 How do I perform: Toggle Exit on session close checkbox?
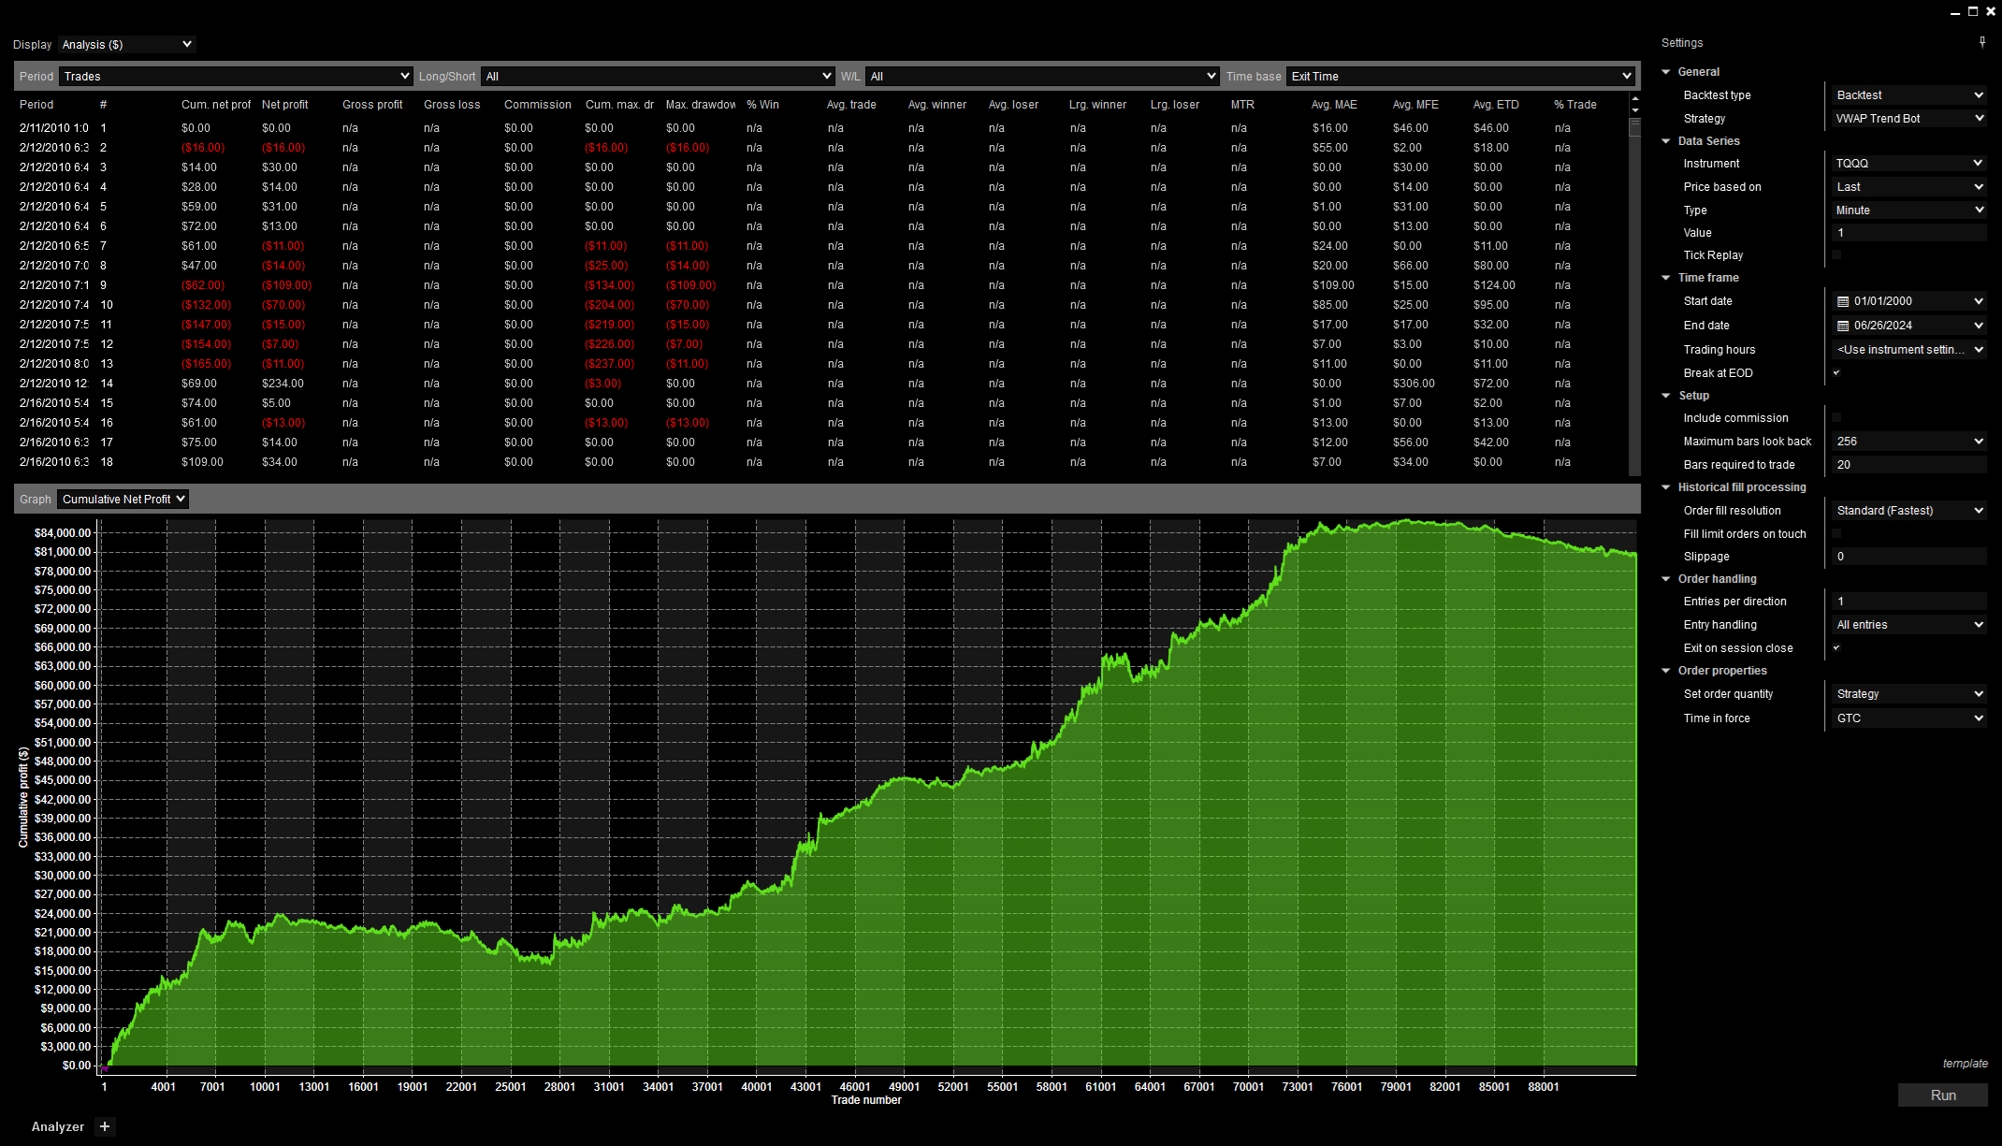pyautogui.click(x=1836, y=647)
